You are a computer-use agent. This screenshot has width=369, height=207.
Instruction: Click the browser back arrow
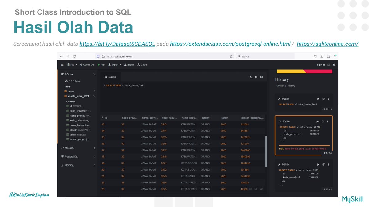point(61,56)
